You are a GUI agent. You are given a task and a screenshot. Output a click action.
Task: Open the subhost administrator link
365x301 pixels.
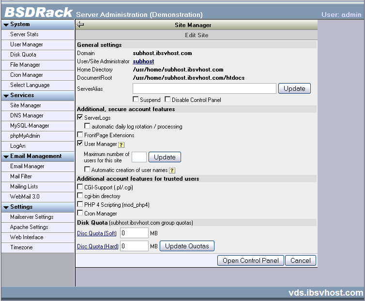pos(143,61)
